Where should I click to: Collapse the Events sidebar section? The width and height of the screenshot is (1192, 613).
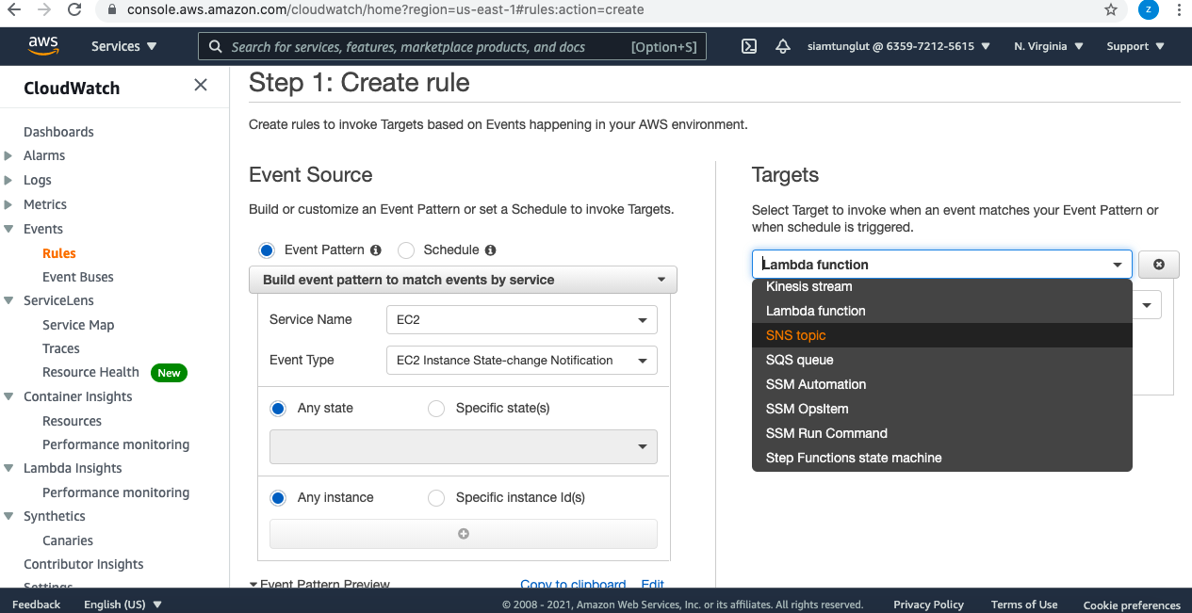click(8, 229)
